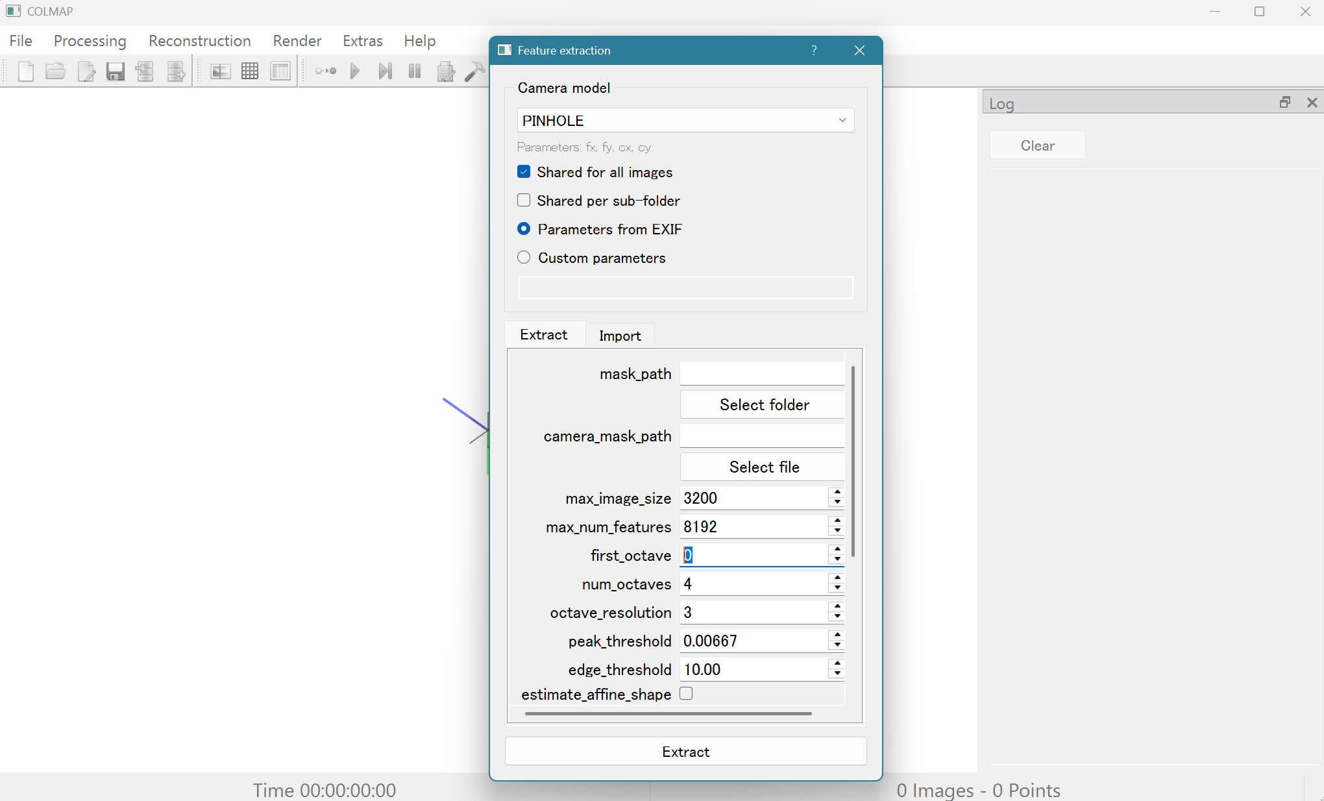Enable Shared per sub-folder checkbox

pyautogui.click(x=524, y=201)
